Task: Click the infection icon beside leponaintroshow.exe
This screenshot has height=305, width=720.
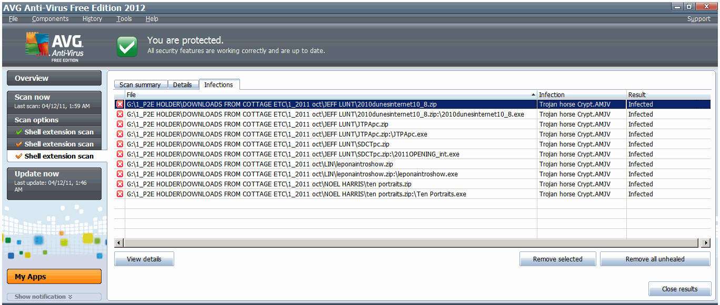Action: [119, 174]
